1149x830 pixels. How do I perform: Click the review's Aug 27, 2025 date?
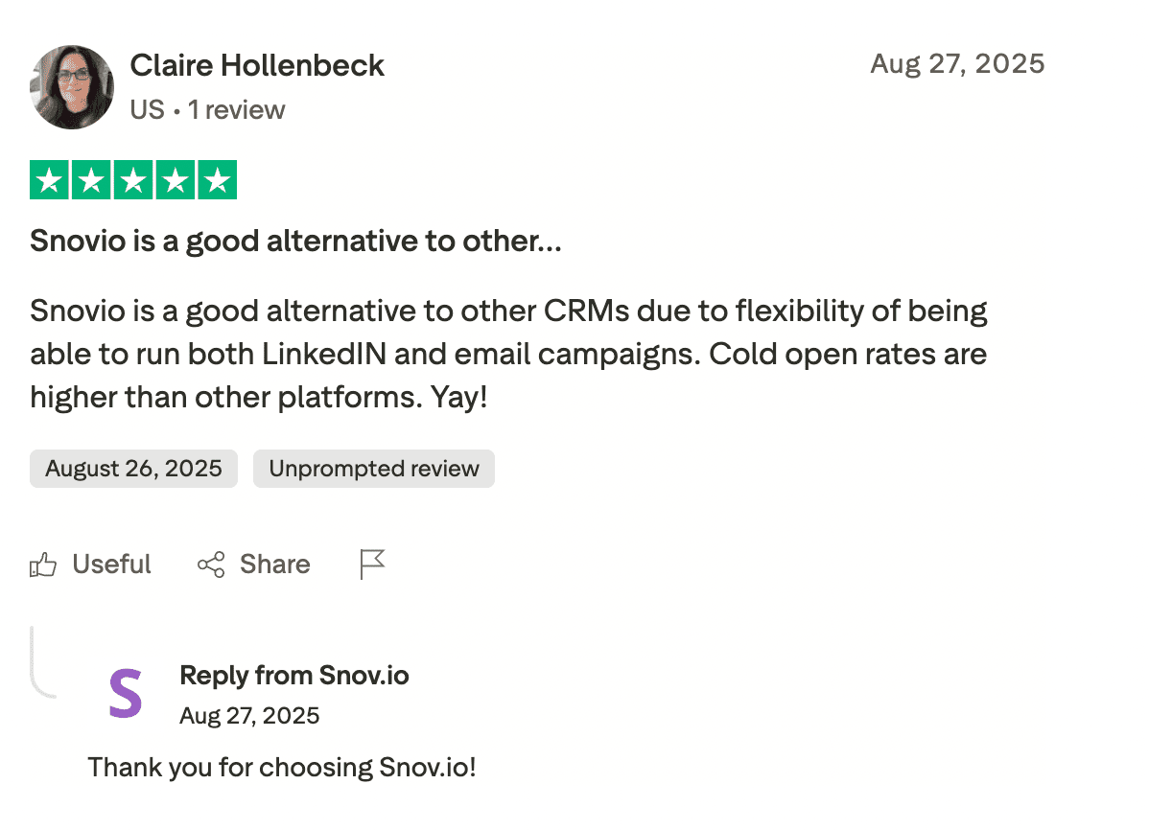click(957, 64)
